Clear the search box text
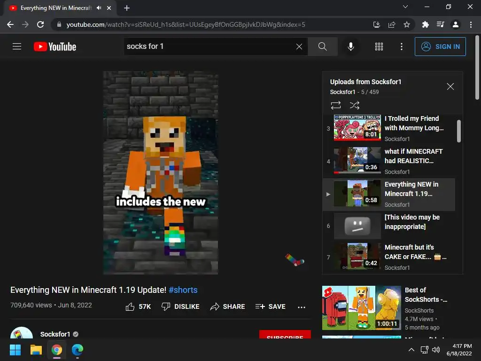The image size is (481, 361). click(x=299, y=47)
